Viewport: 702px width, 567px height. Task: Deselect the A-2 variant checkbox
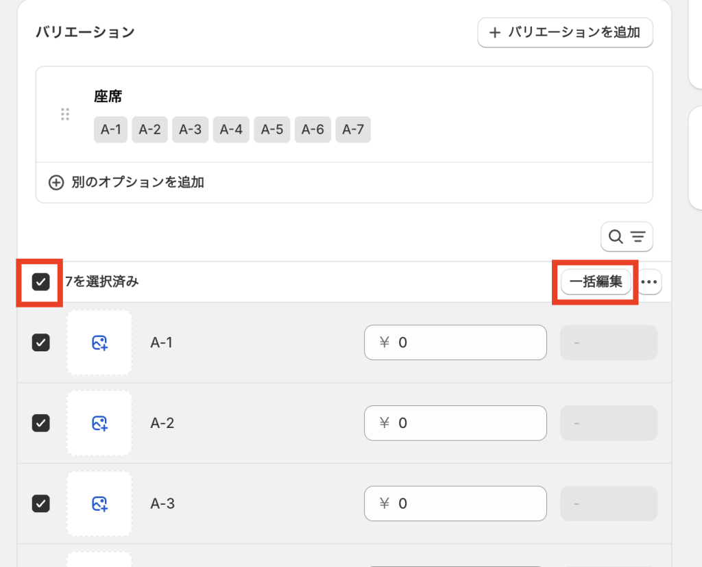[x=41, y=423]
